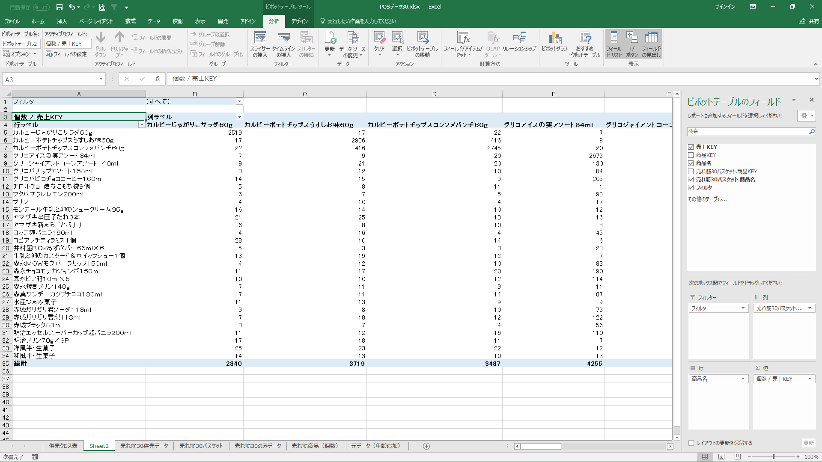Click the vertical scrollbar down arrow
The height and width of the screenshot is (462, 822).
677,437
